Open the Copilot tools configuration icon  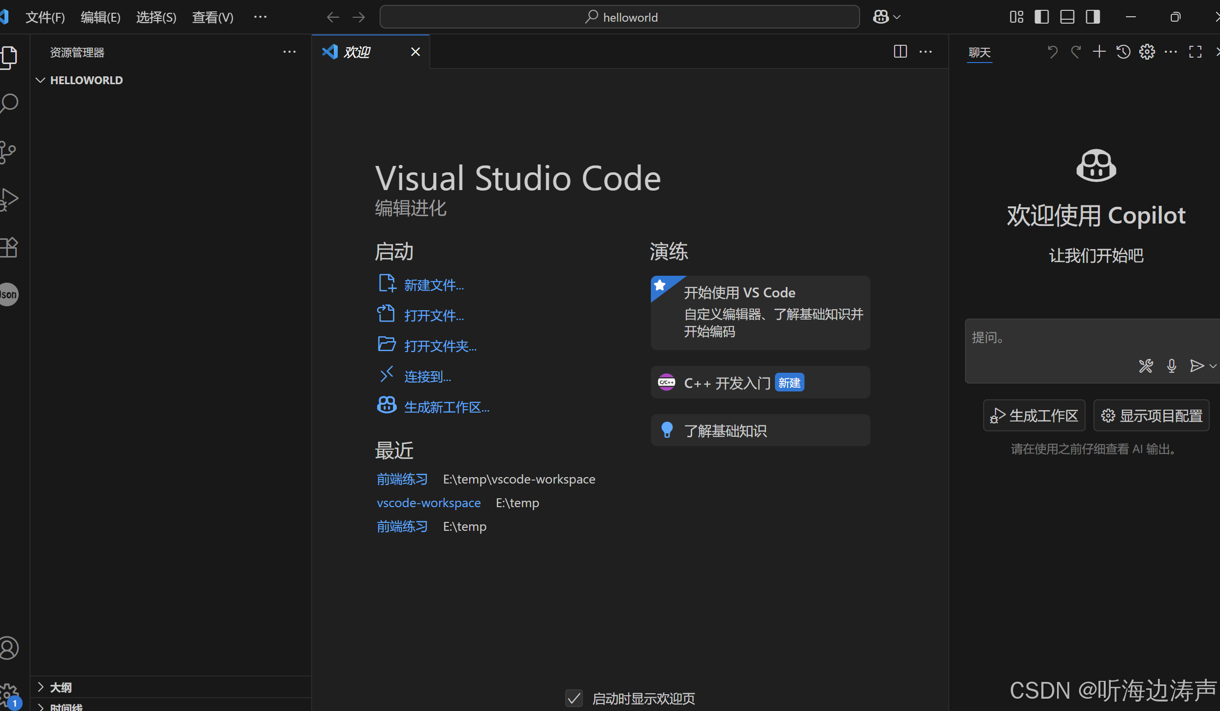(x=1146, y=366)
